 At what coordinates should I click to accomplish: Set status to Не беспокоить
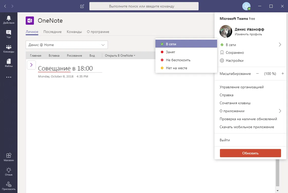186,60
